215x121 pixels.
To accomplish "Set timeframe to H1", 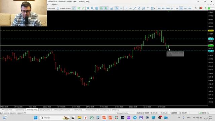I will point(172,8).
